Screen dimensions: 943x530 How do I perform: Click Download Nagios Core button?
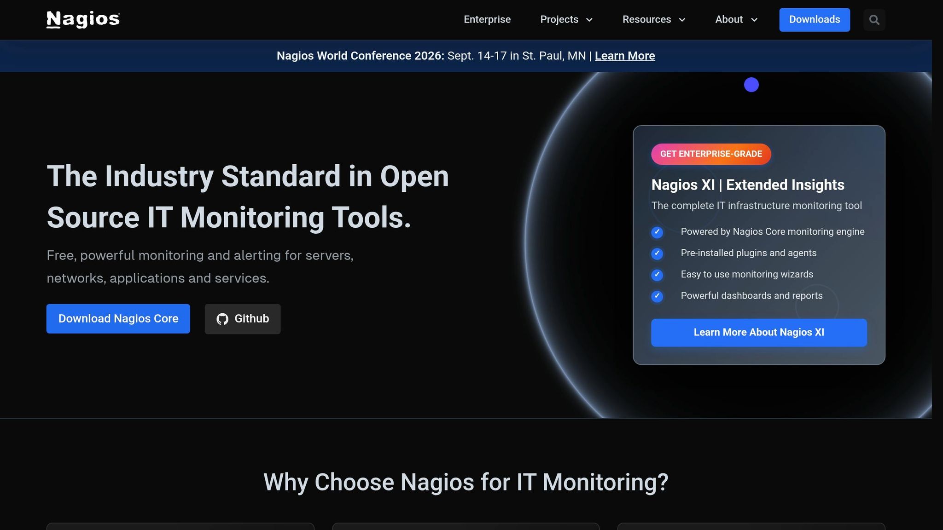pyautogui.click(x=118, y=319)
